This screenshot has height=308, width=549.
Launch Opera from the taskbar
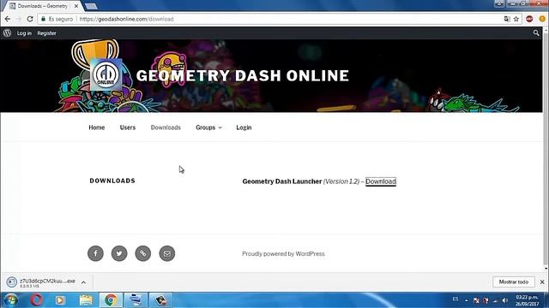36,300
